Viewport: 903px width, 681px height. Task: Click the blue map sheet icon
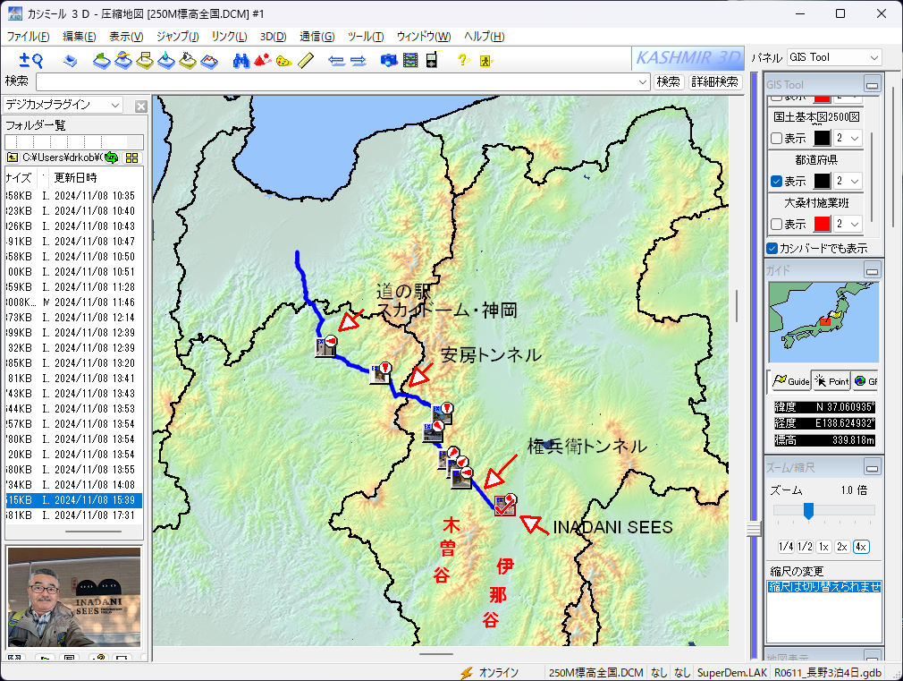(71, 61)
